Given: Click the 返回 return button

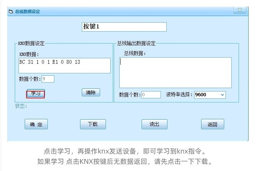Looking at the screenshot, I should (212, 124).
